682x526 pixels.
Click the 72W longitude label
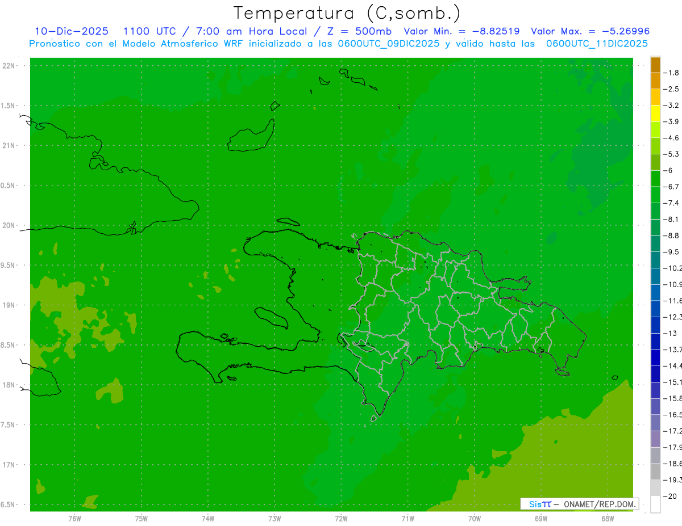(341, 518)
